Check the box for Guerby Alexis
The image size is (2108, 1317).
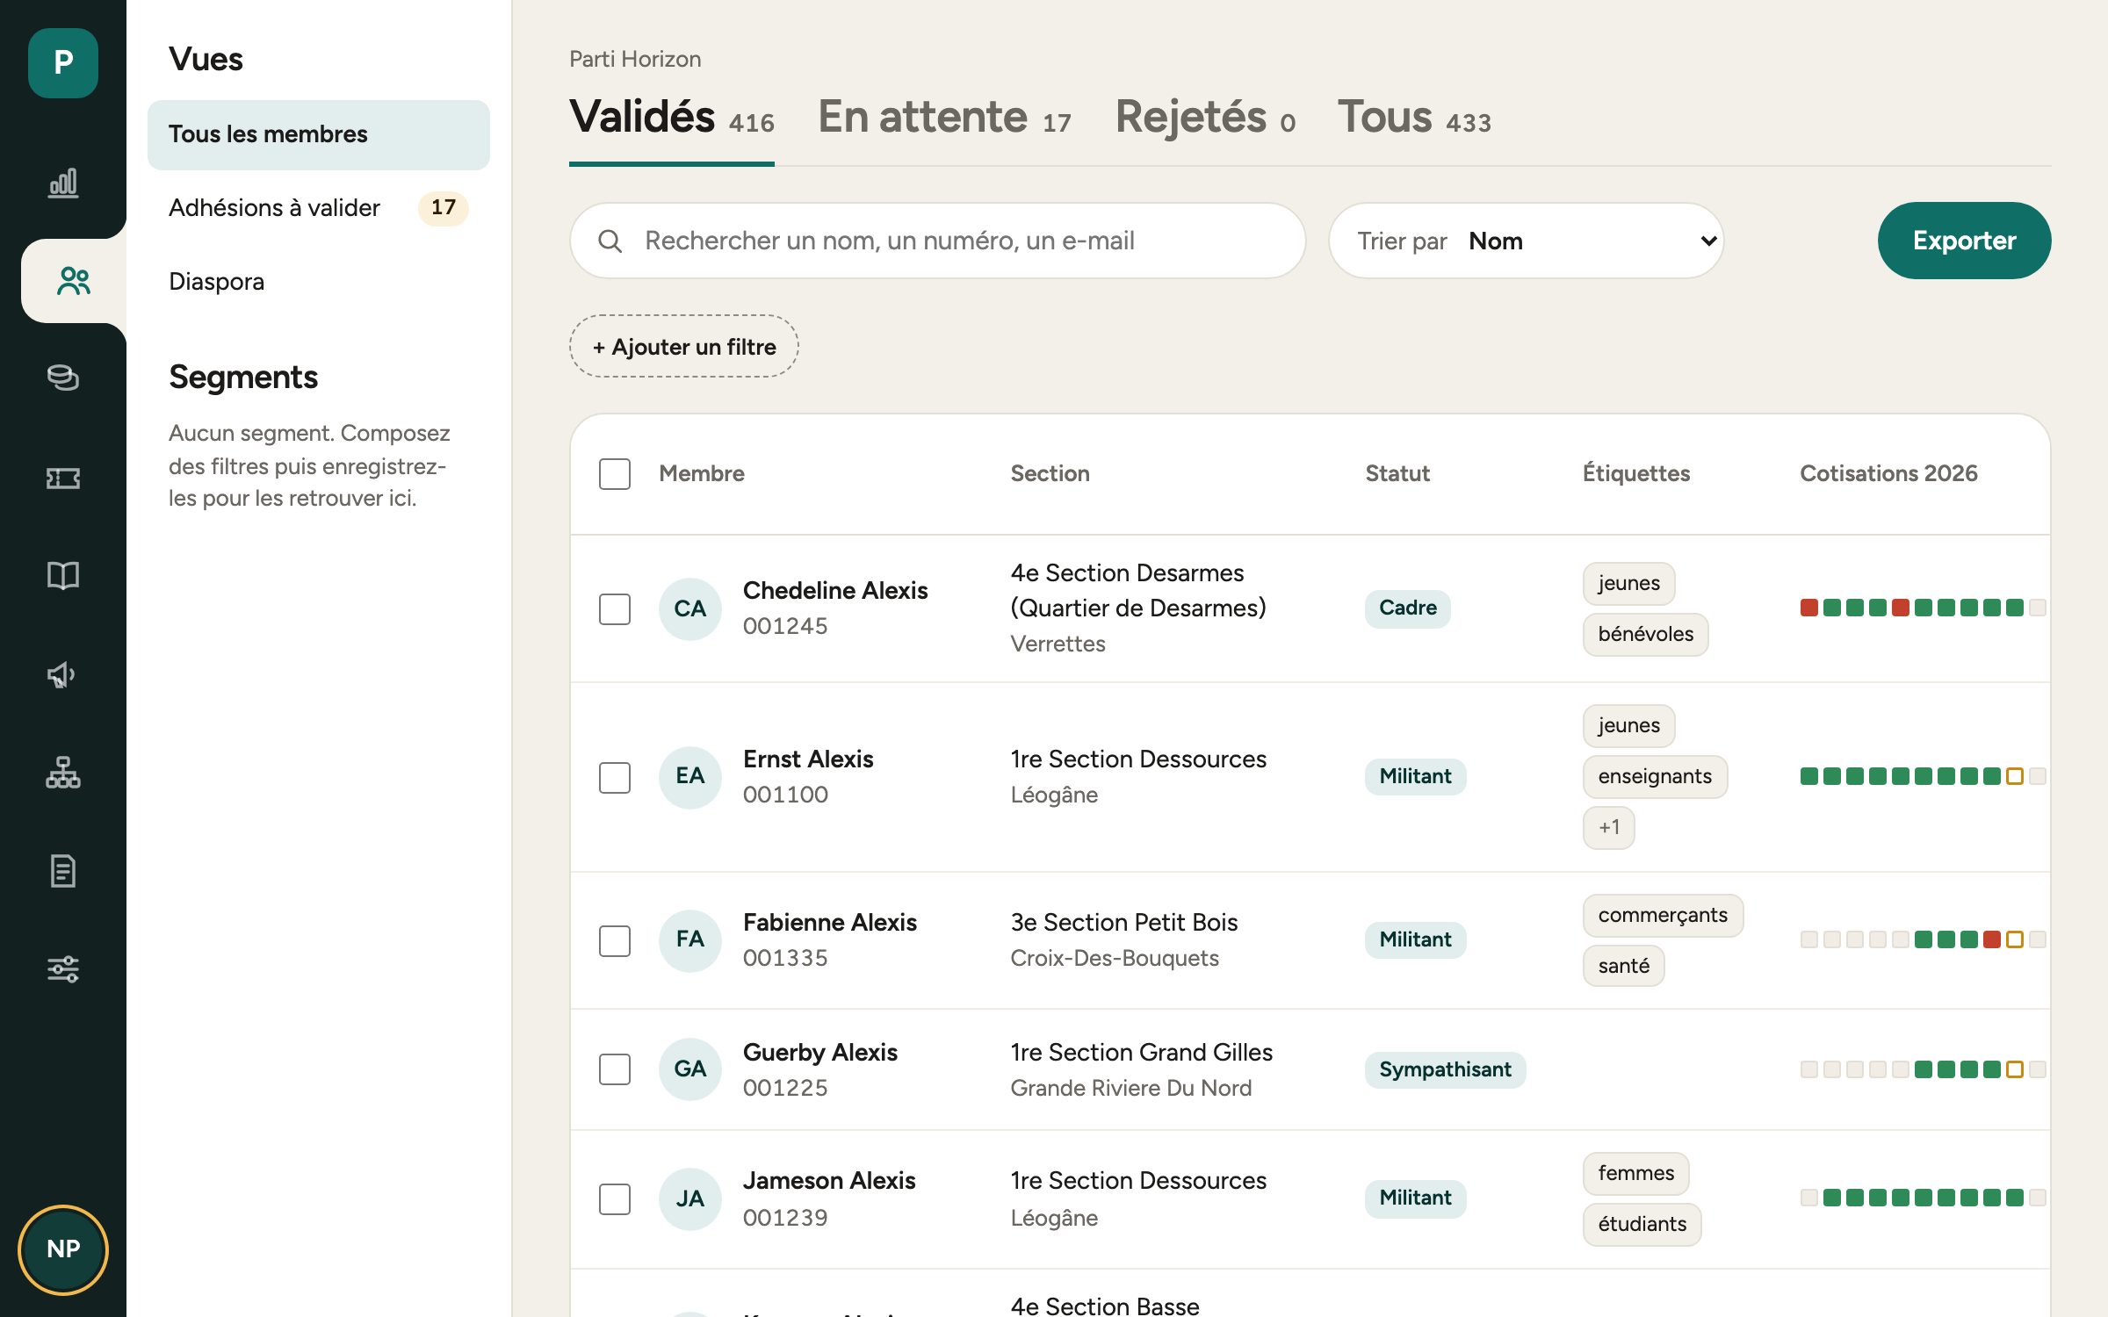pos(615,1069)
